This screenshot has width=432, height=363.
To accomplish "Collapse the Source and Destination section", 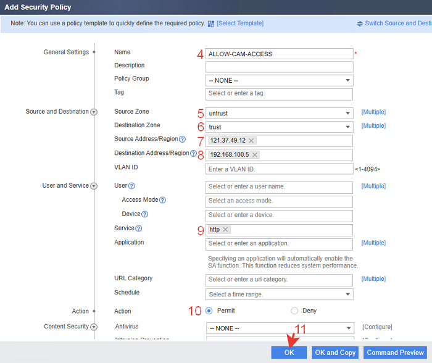I will (94, 112).
